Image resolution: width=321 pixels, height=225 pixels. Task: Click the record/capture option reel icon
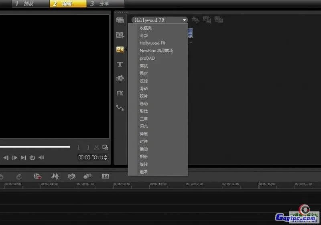[x=37, y=176]
